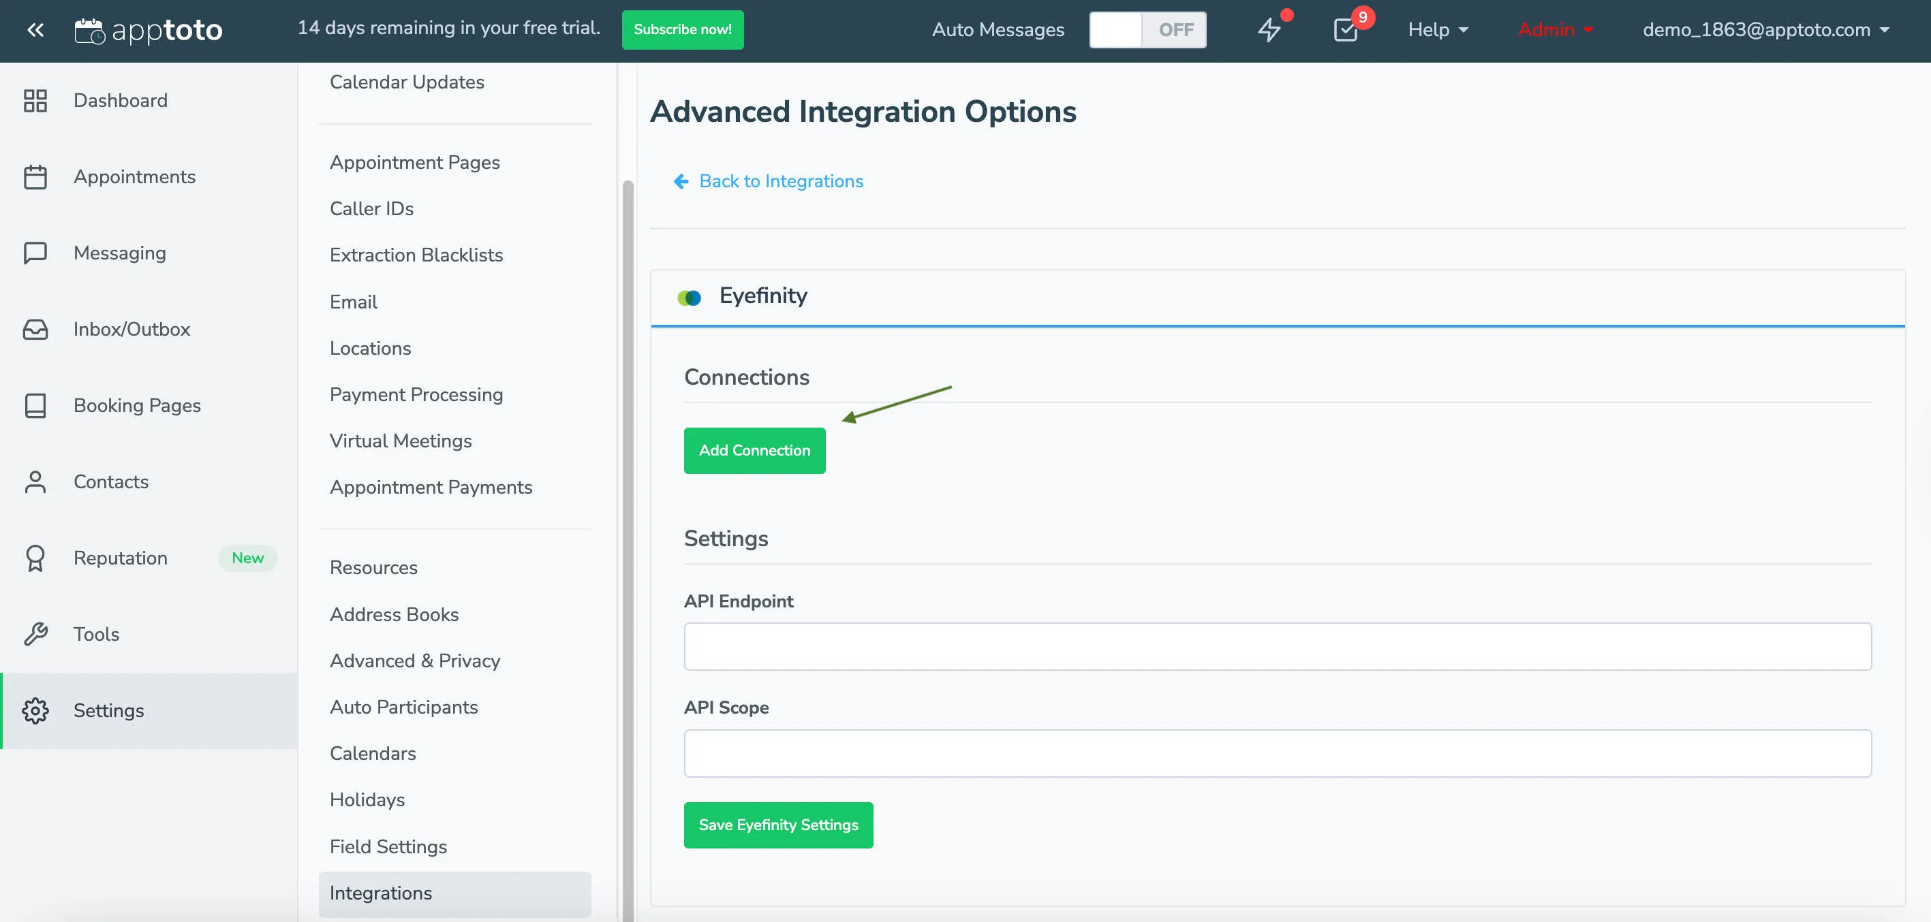Collapse the sidebar with the double-chevron icon
The height and width of the screenshot is (922, 1931).
point(35,29)
